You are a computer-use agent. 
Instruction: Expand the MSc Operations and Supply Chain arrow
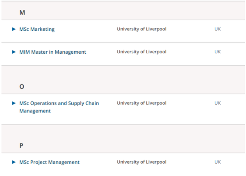(x=14, y=103)
